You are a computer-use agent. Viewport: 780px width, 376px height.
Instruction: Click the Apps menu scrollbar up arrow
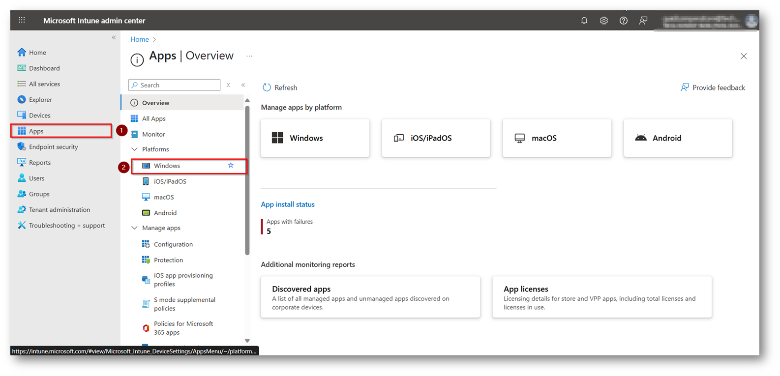[x=247, y=100]
